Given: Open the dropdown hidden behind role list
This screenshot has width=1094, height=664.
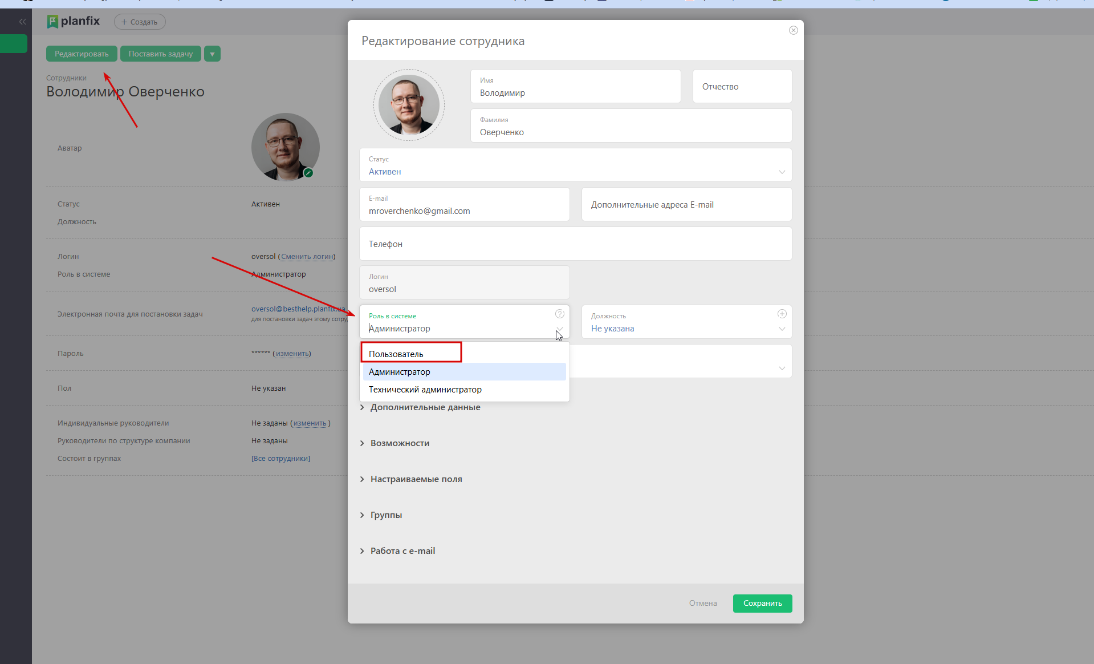Looking at the screenshot, I should (782, 368).
